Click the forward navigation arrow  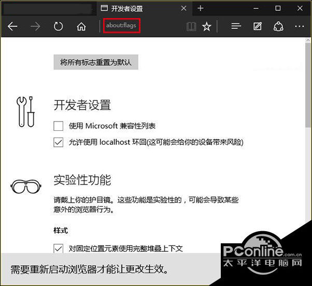[35, 26]
